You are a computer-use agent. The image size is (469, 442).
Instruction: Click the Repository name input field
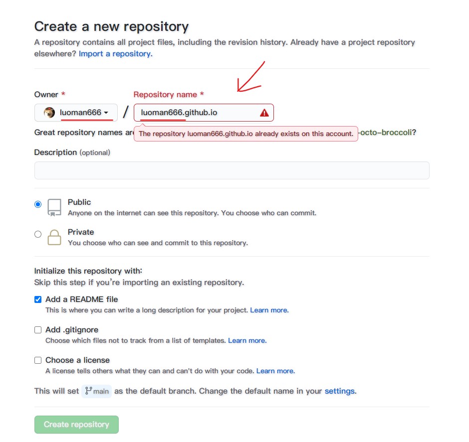pos(204,113)
